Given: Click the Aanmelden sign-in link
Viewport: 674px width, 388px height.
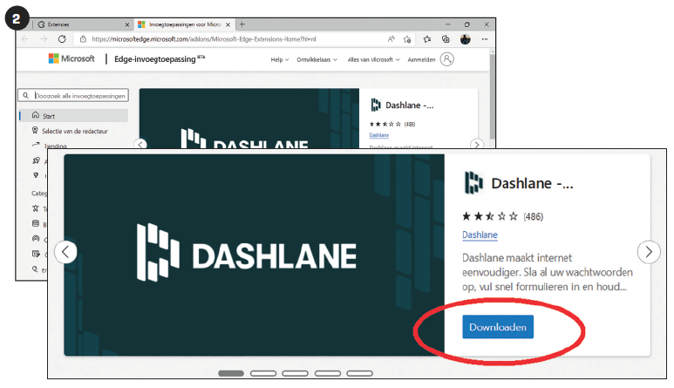Looking at the screenshot, I should tap(421, 59).
